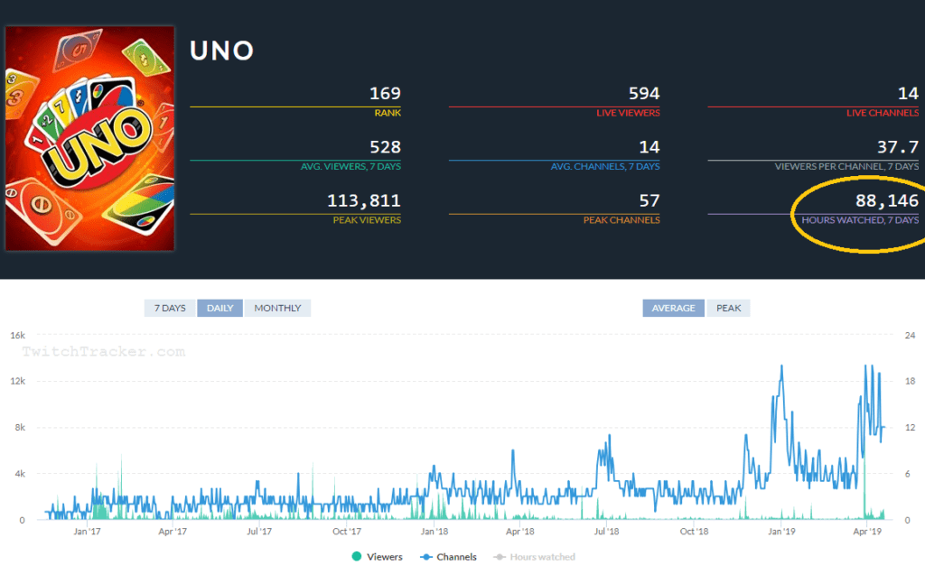Click the AVG. CHANNELS, 7 DAYS label
The height and width of the screenshot is (565, 925).
point(605,166)
